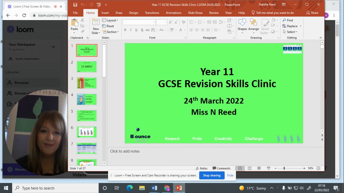The height and width of the screenshot is (193, 344).
Task: Reset the slide layout
Action: click(x=108, y=26)
